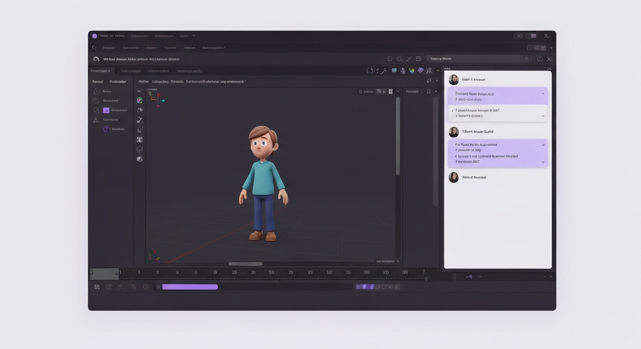The height and width of the screenshot is (349, 641).
Task: Select the globe circle tool in vertical toolbar
Action: (140, 150)
